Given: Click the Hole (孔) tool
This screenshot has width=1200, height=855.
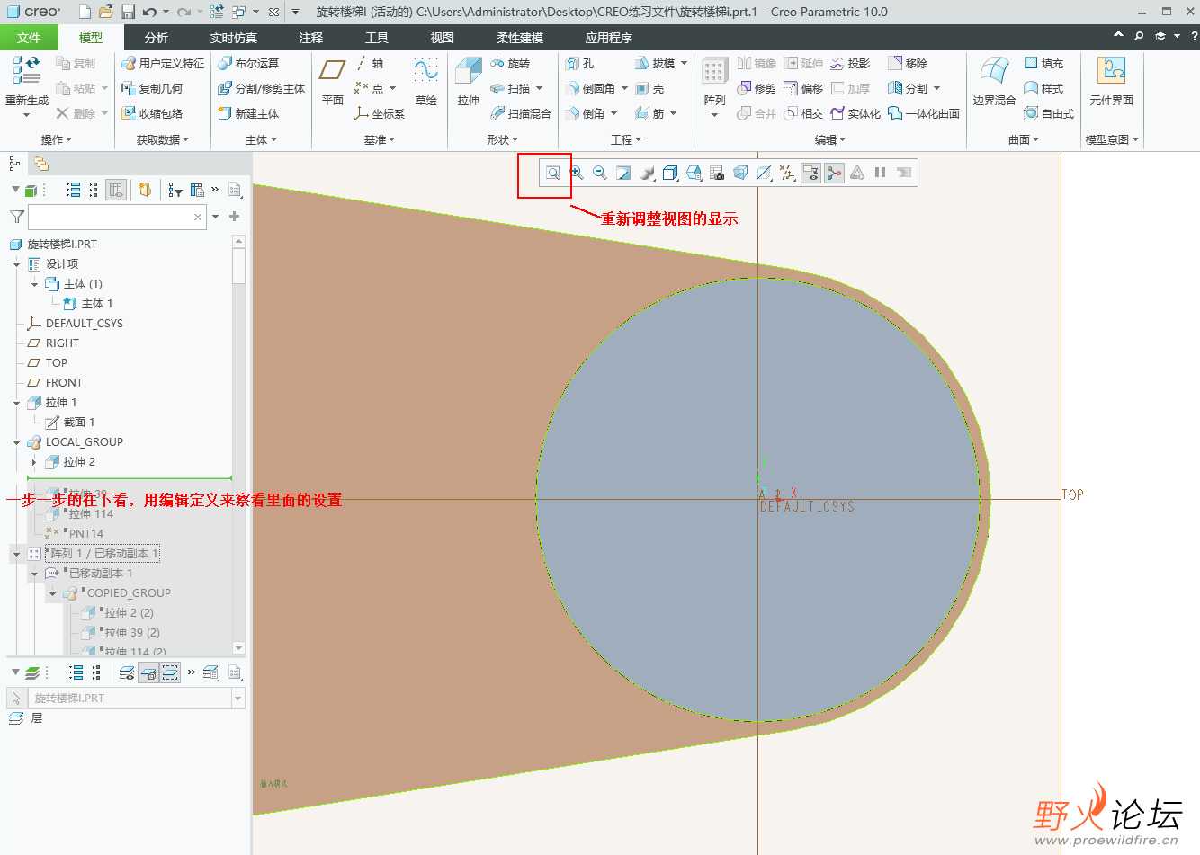Looking at the screenshot, I should 579,64.
